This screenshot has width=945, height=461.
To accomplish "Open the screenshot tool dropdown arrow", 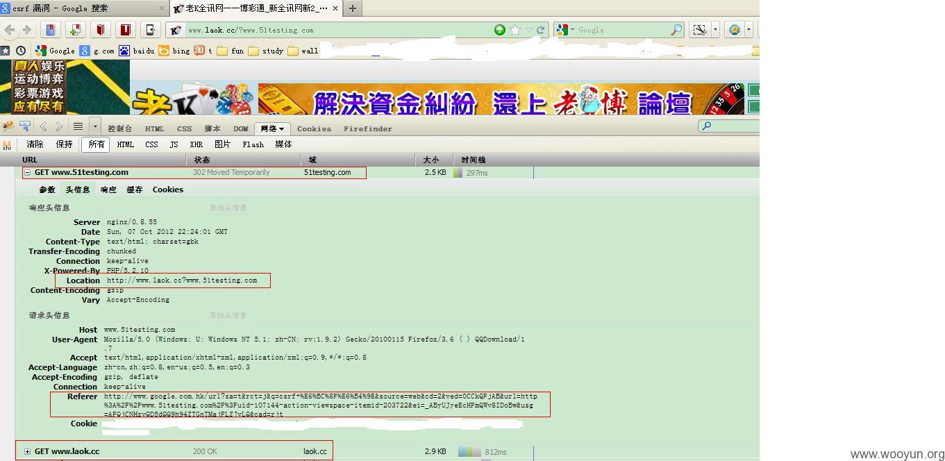I will pos(715,30).
